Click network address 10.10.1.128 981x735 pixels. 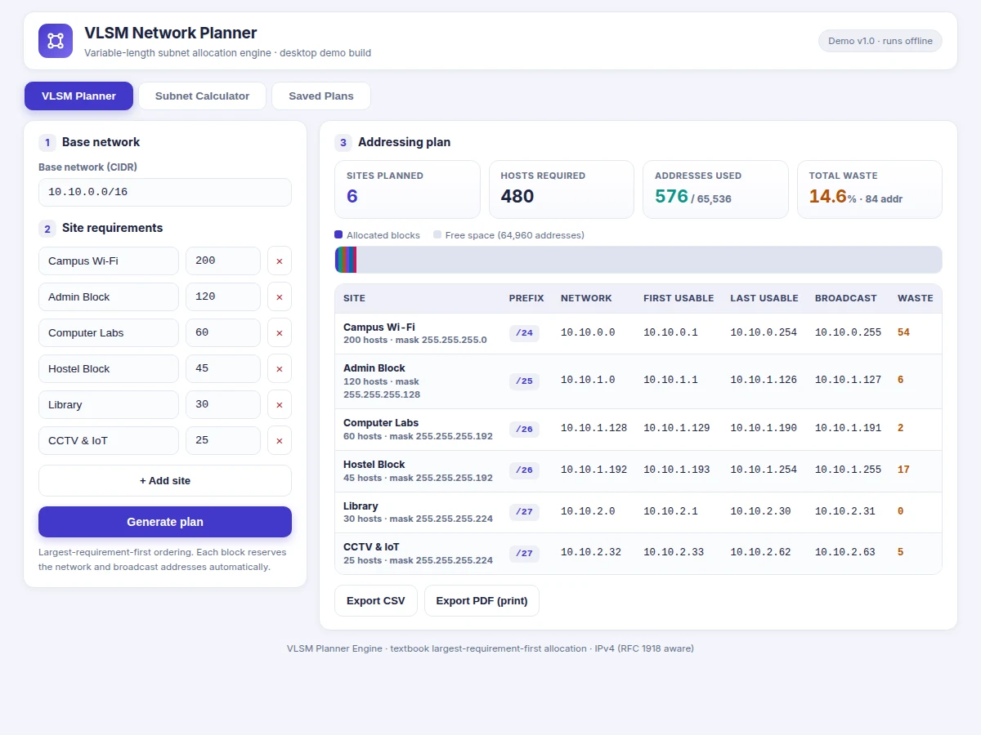click(x=594, y=428)
